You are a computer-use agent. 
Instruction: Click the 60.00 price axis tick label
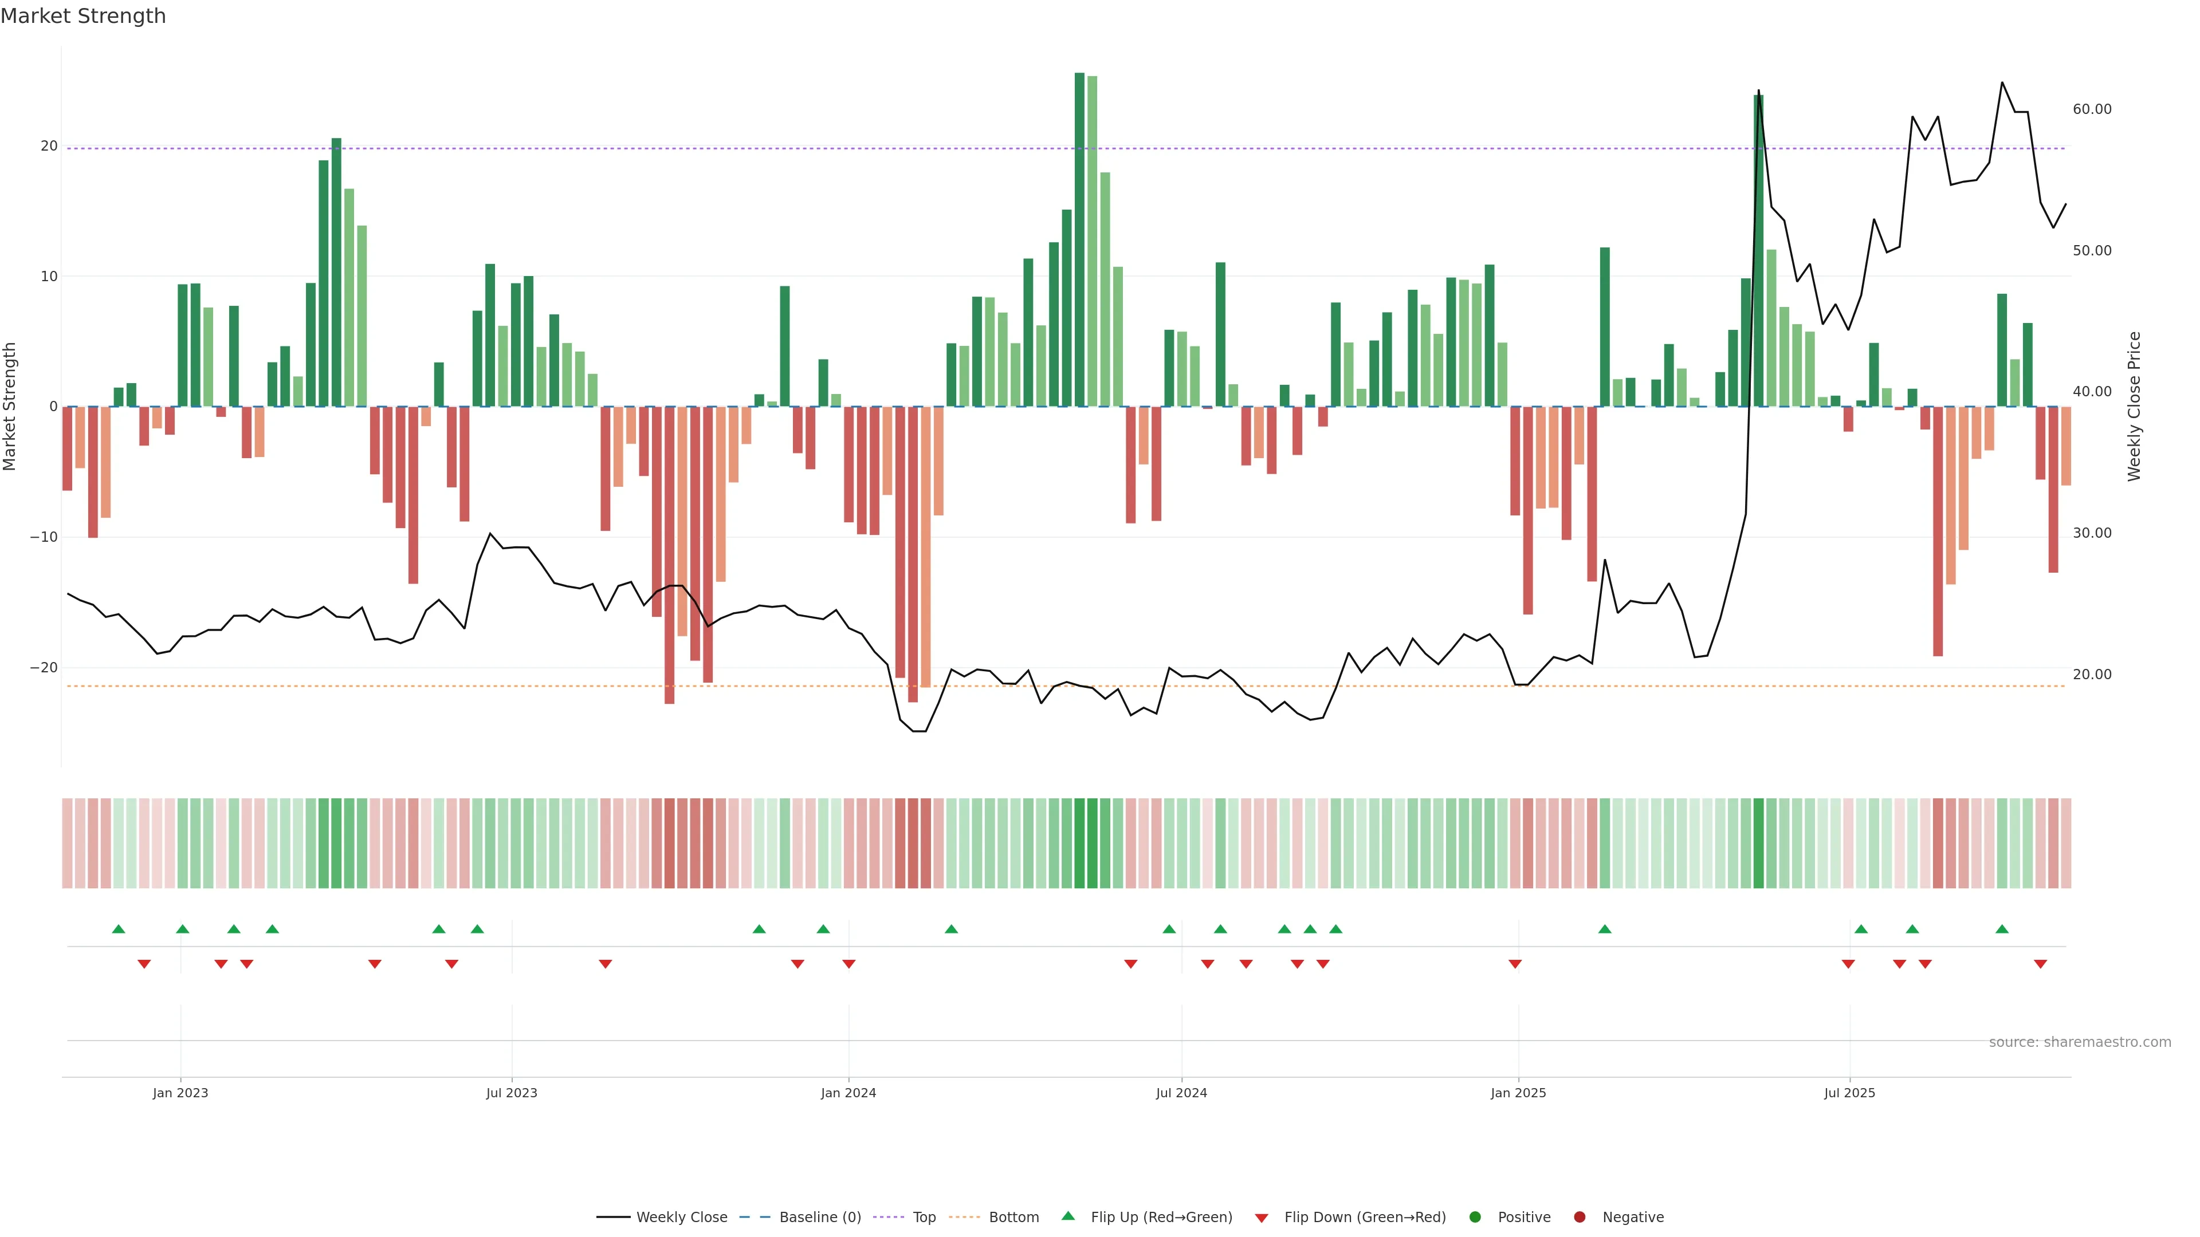(2092, 109)
